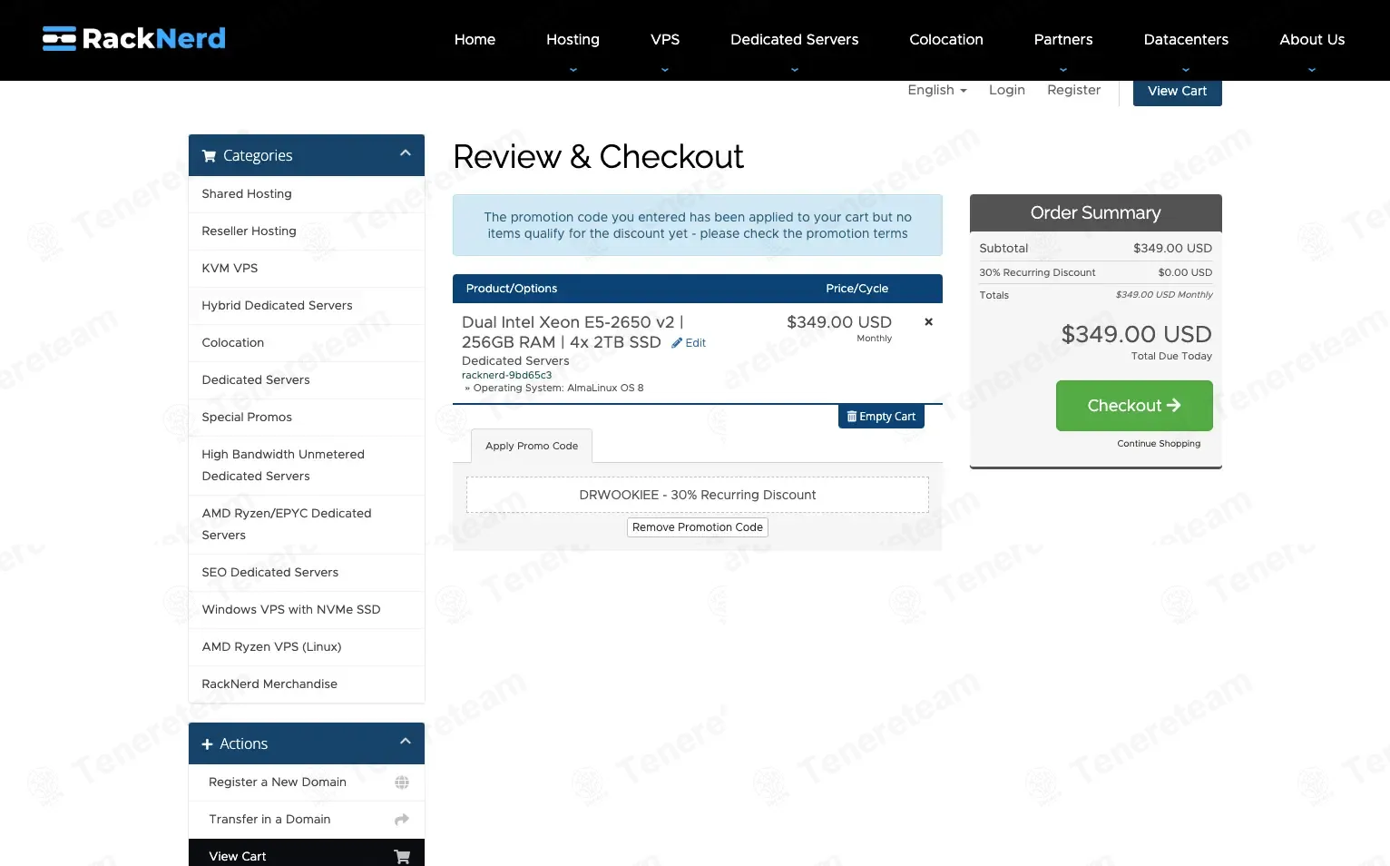Image resolution: width=1390 pixels, height=866 pixels.
Task: Open Special Promos category
Action: (x=307, y=418)
